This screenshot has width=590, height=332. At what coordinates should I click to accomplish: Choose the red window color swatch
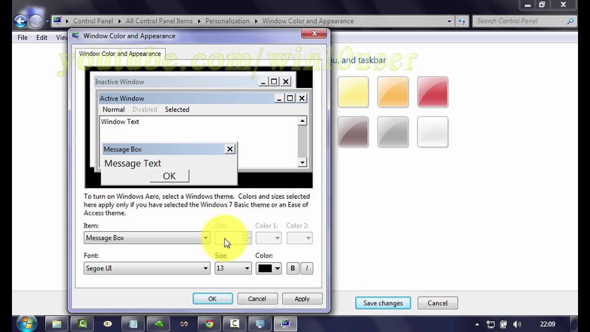[433, 92]
